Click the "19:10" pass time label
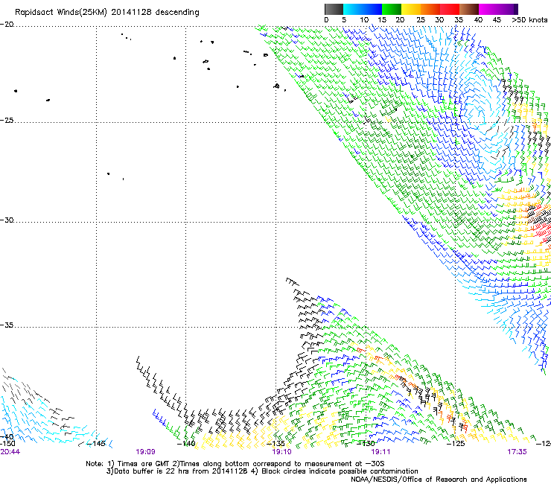 click(x=281, y=452)
